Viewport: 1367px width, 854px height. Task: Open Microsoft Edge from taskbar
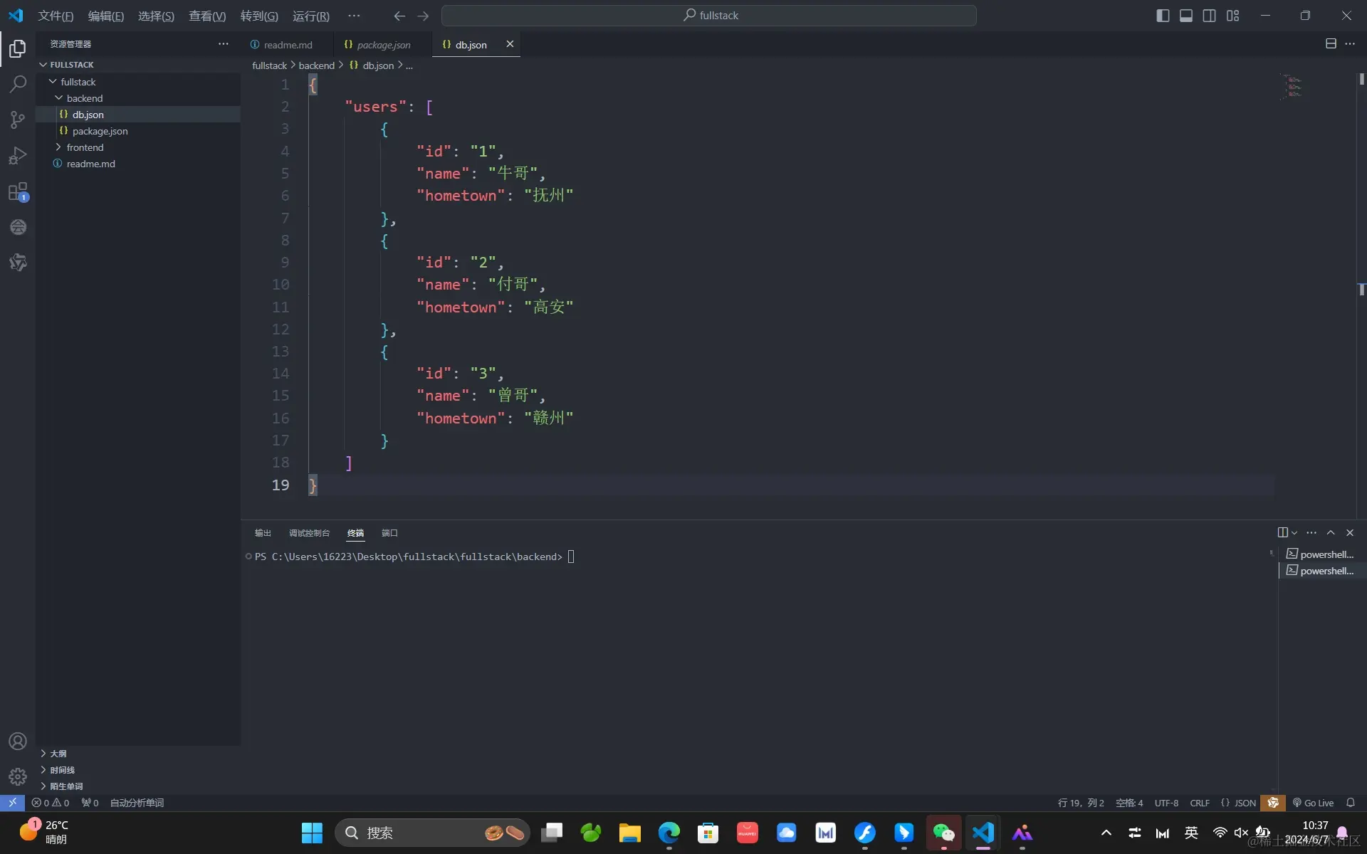coord(669,833)
